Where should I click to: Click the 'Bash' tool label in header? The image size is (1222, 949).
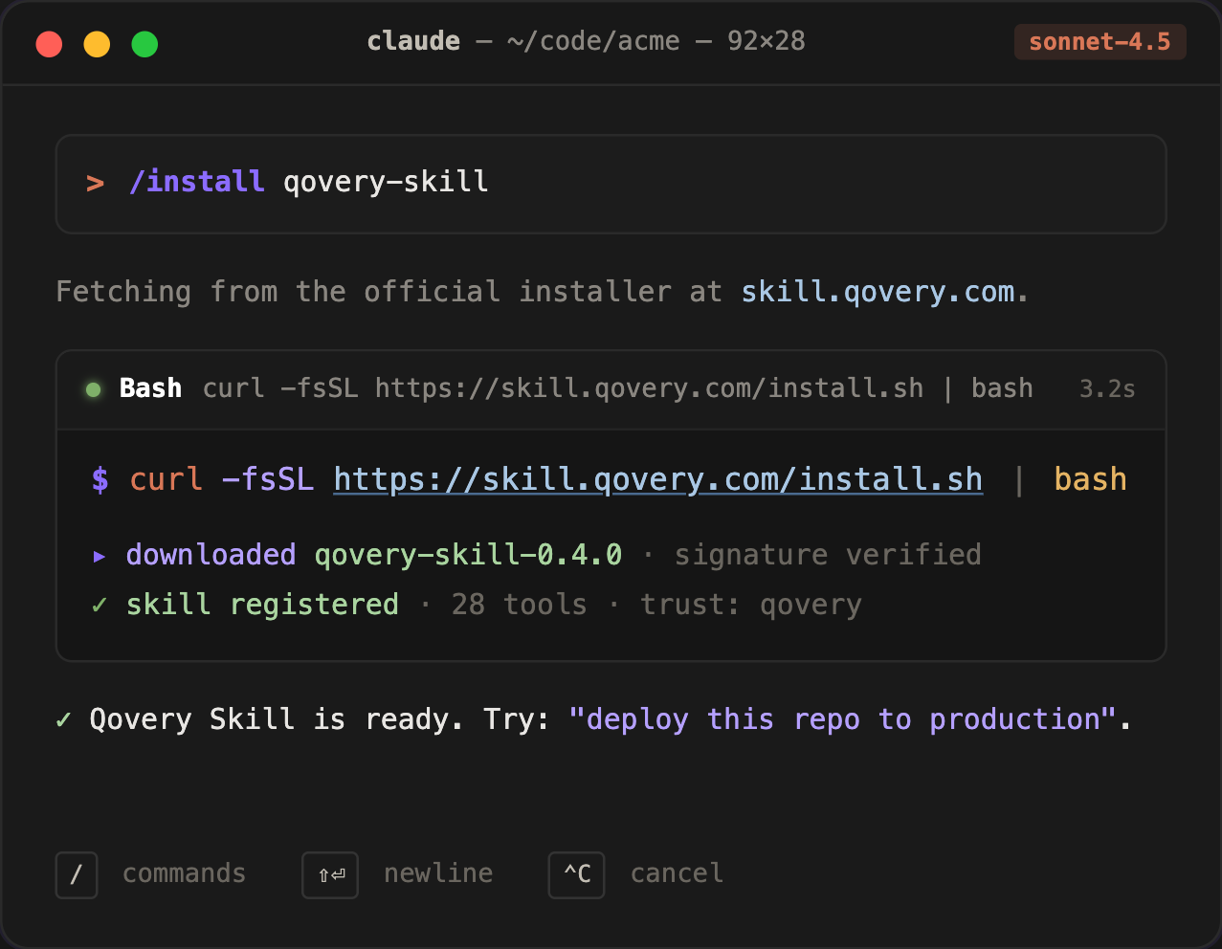point(150,388)
